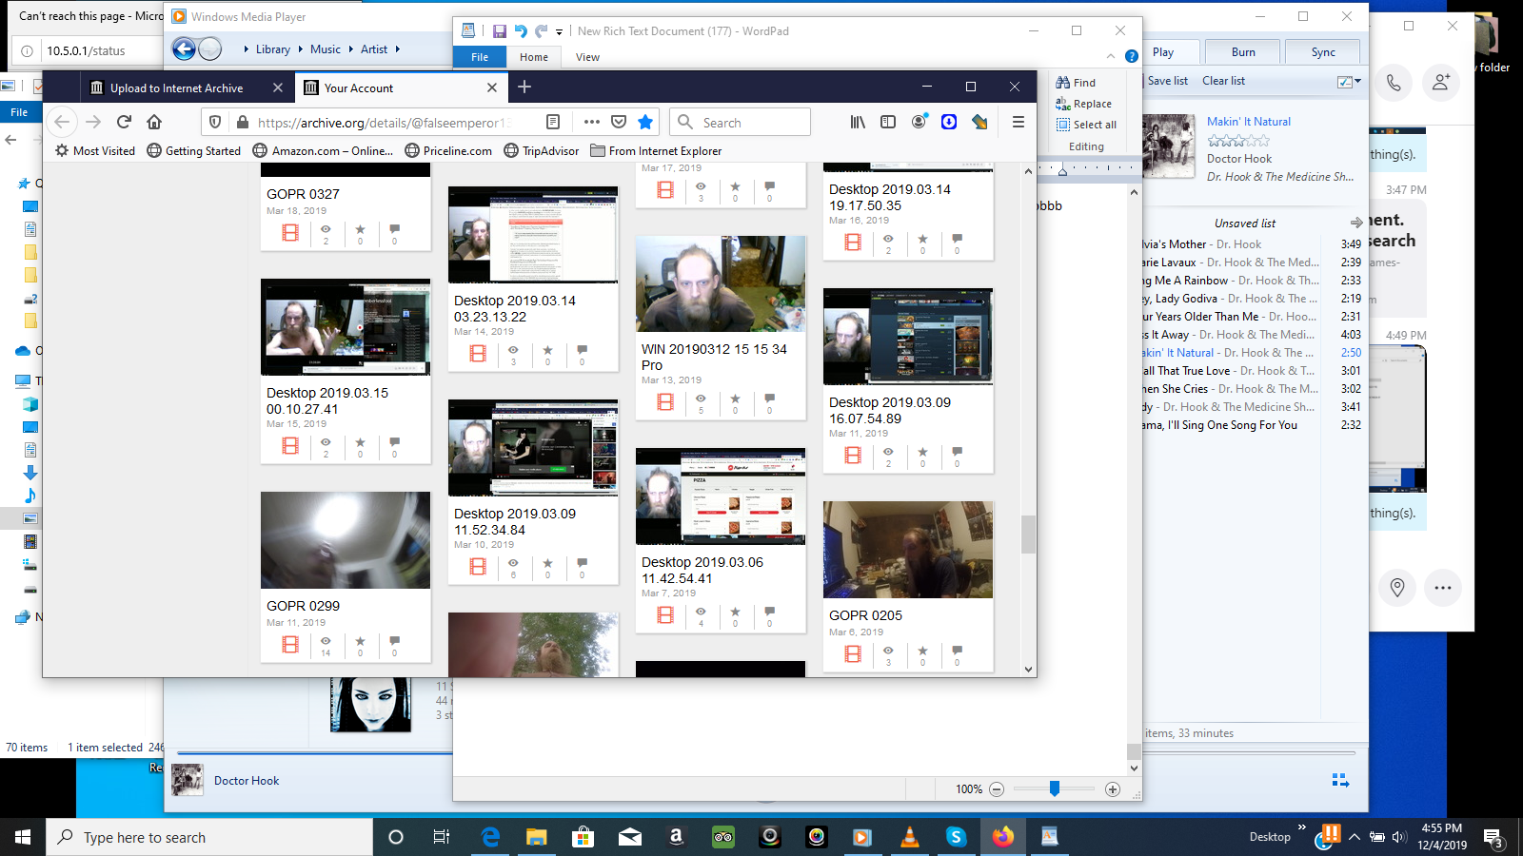Switch to Media Player Play tab
This screenshot has width=1523, height=856.
coord(1163,52)
